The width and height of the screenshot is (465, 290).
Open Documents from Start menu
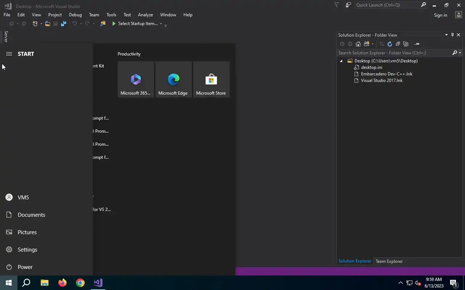(x=46, y=215)
